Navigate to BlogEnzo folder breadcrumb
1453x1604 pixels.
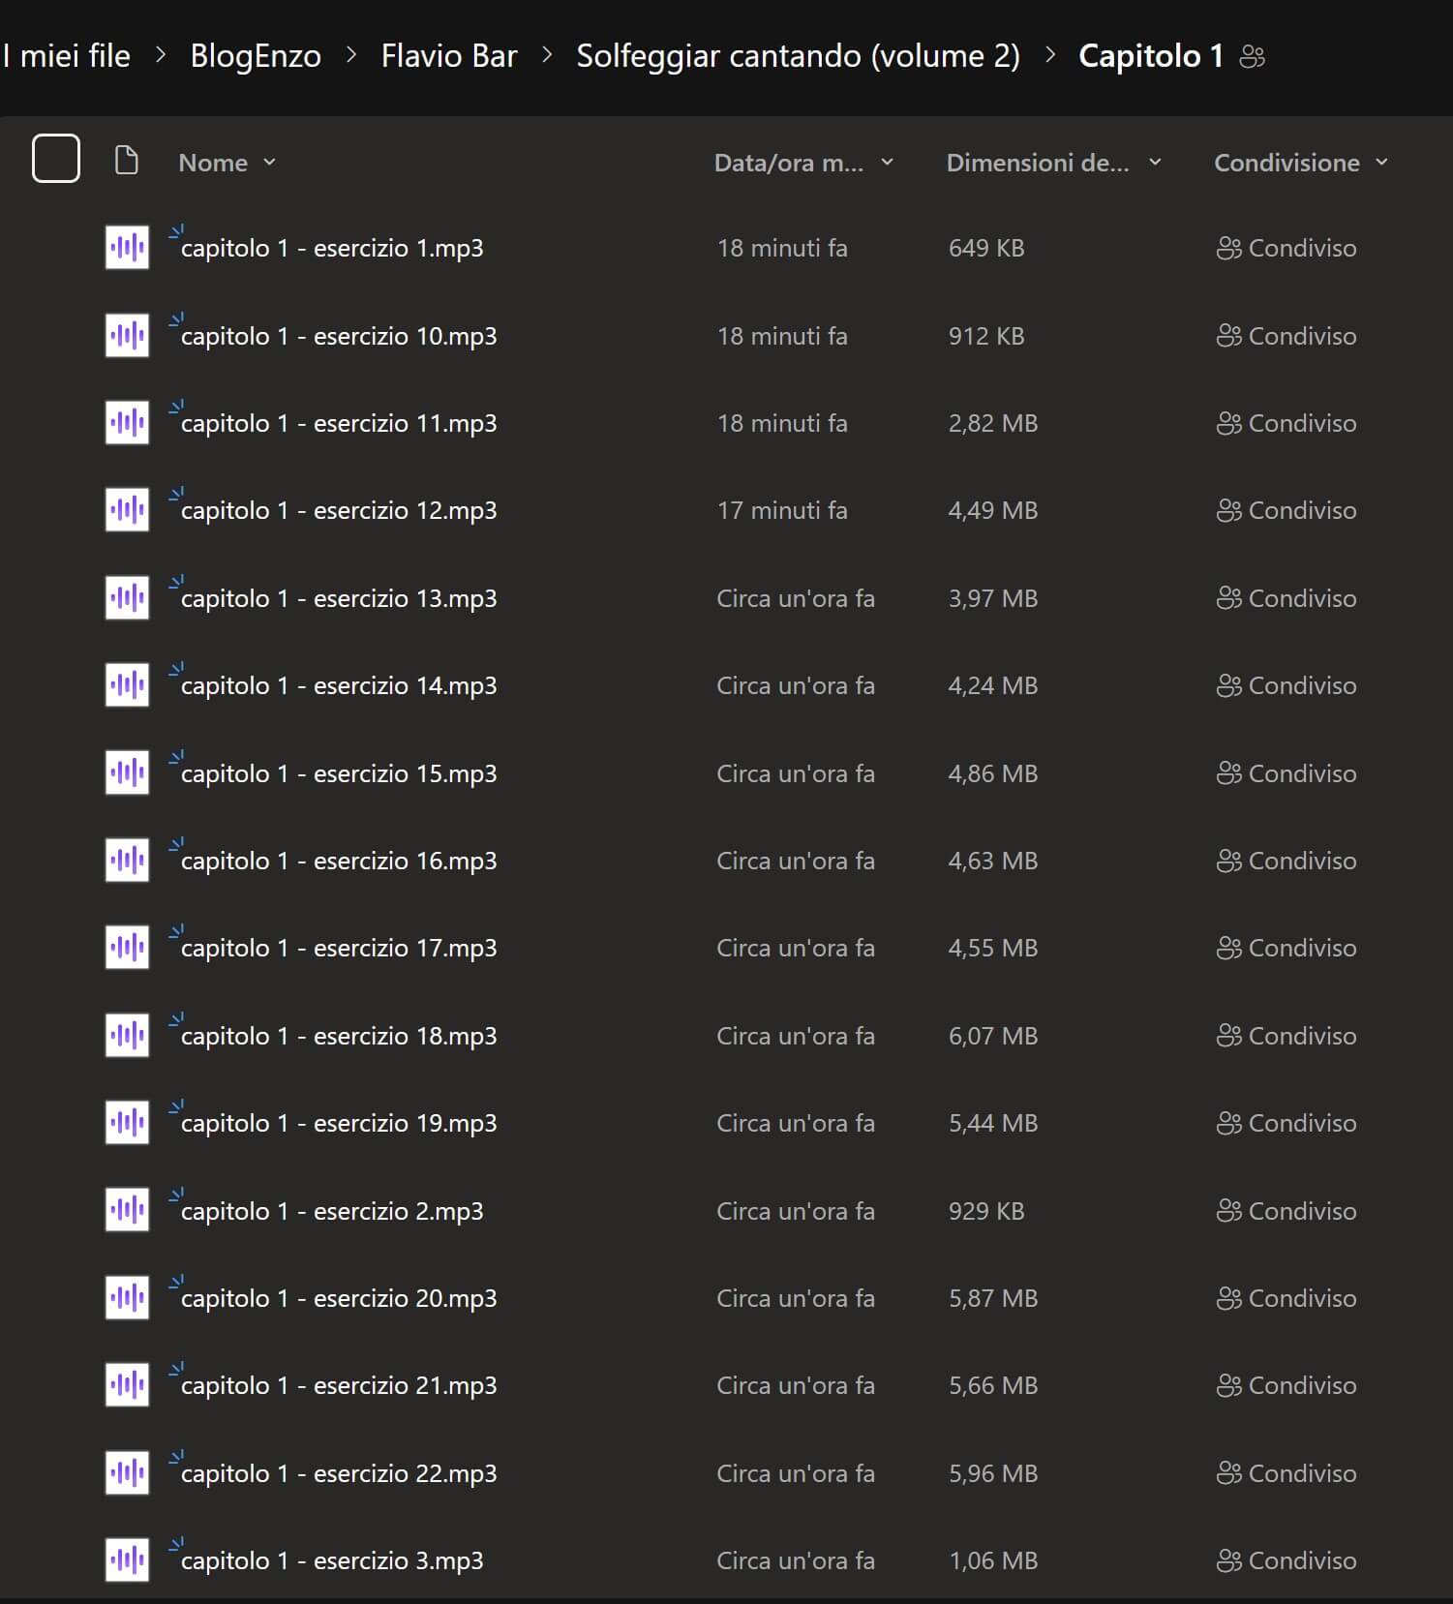tap(256, 56)
